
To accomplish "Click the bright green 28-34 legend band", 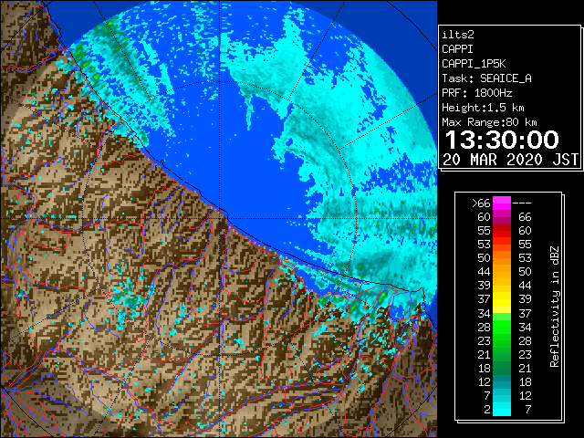I will click(502, 327).
